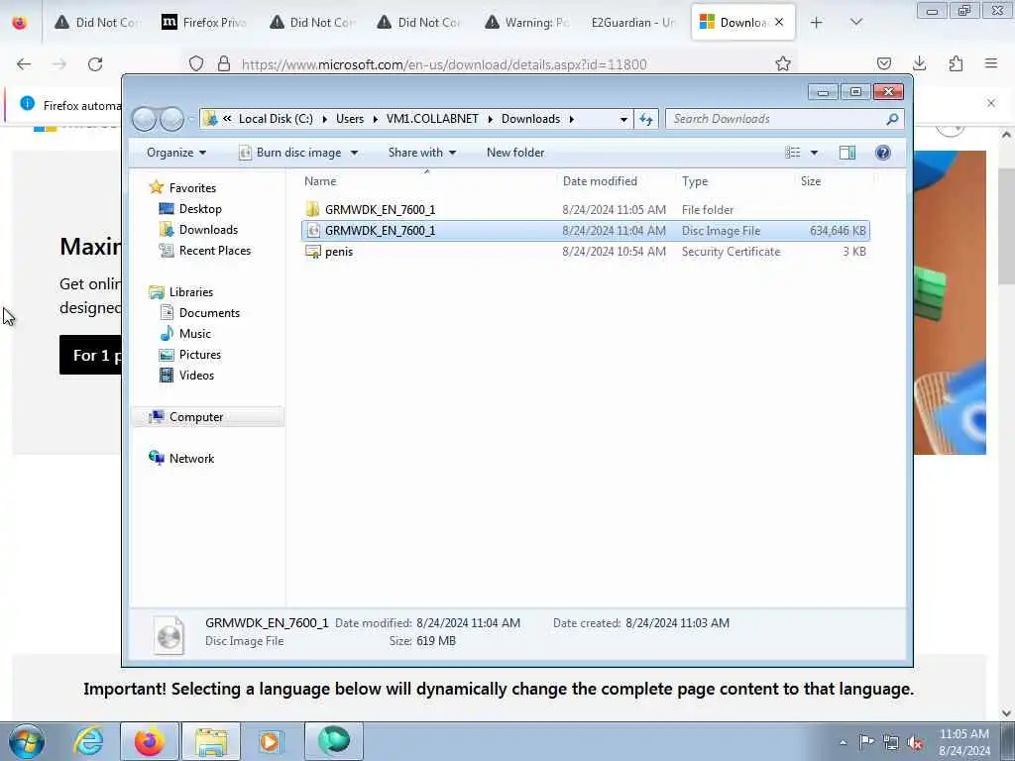Dismiss the Firefox notification bar
Viewport: 1015px width, 761px height.
[x=991, y=103]
